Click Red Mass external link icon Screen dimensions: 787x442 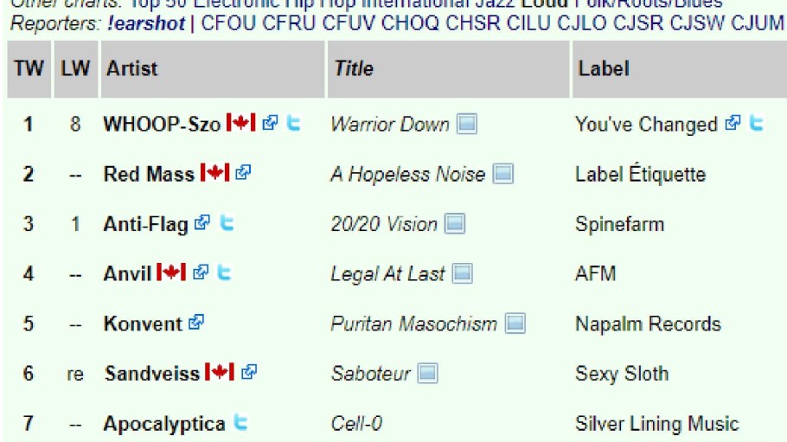coord(243,173)
